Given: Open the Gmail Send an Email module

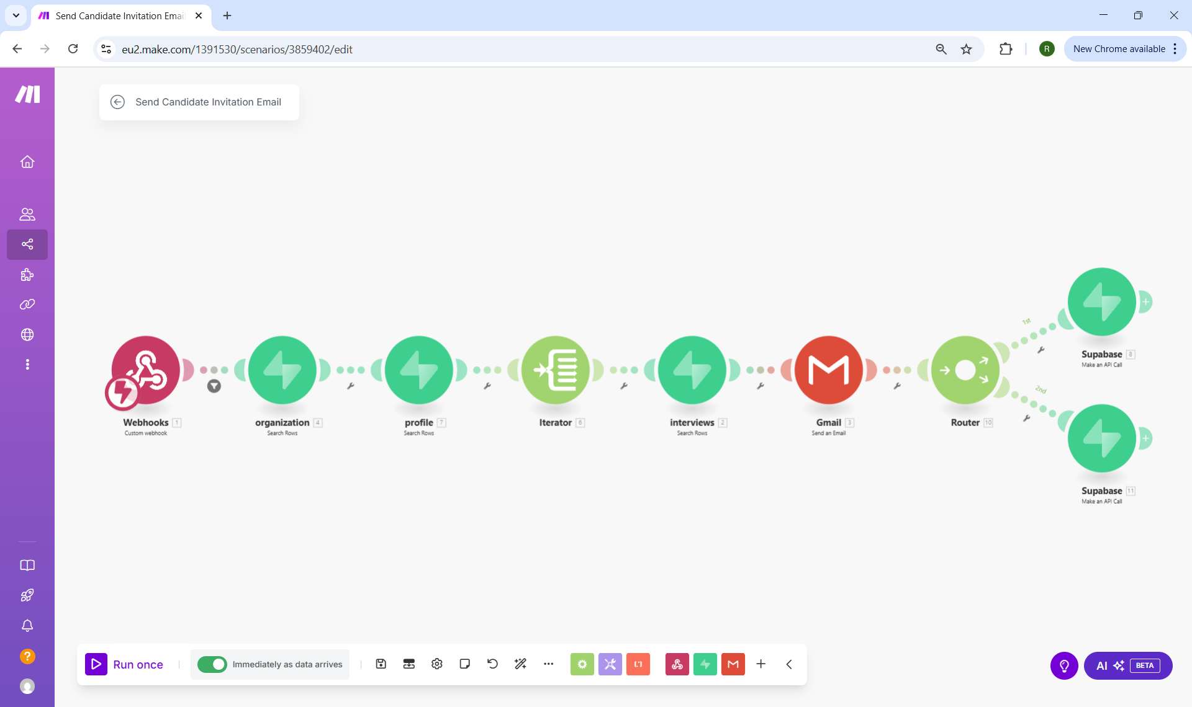Looking at the screenshot, I should click(828, 370).
